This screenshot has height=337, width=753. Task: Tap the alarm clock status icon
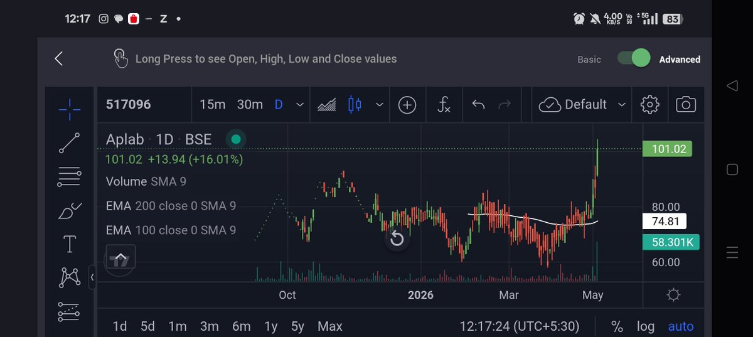(x=579, y=19)
